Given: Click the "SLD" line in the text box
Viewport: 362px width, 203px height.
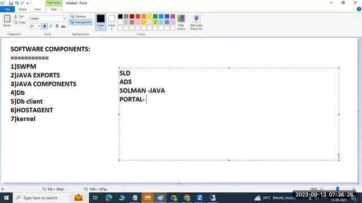Looking at the screenshot, I should (125, 73).
